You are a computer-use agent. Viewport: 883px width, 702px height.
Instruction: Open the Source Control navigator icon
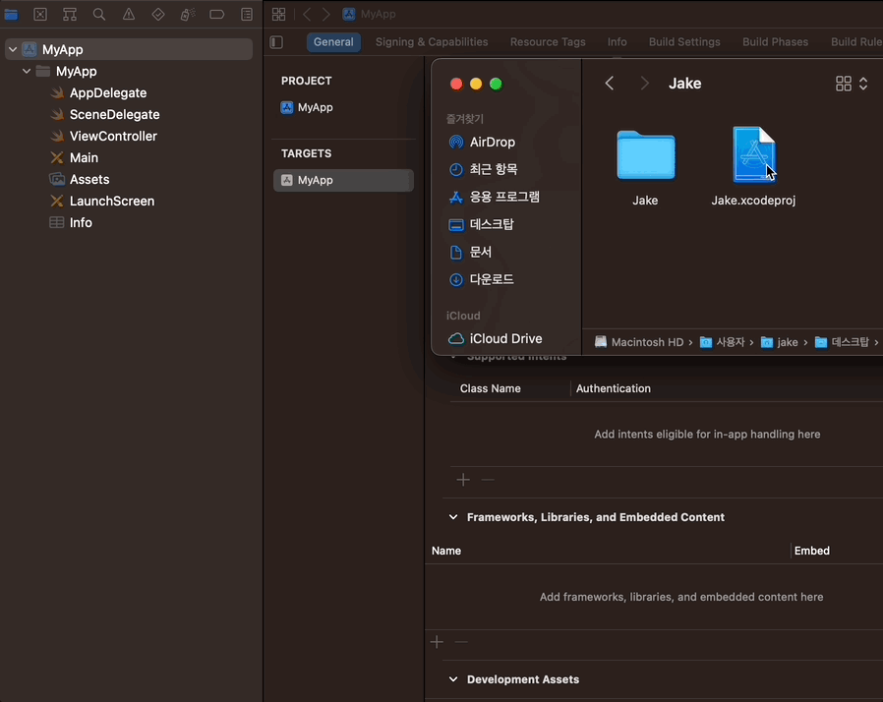[x=40, y=15]
